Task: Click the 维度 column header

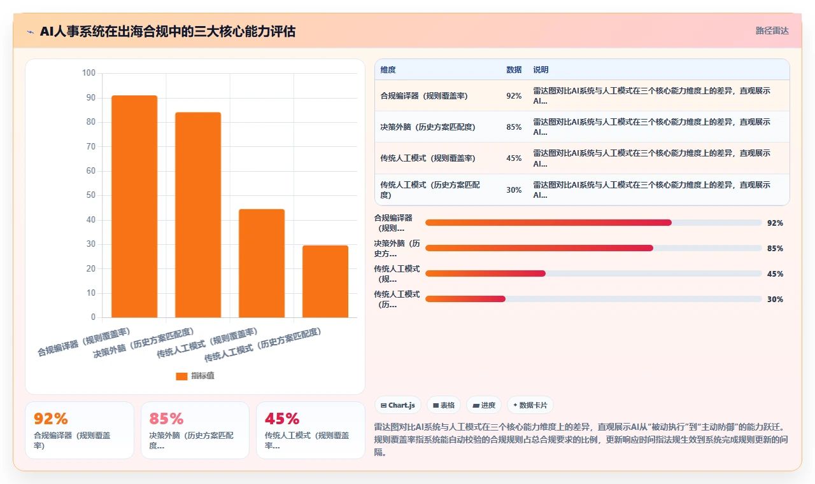Action: click(388, 70)
